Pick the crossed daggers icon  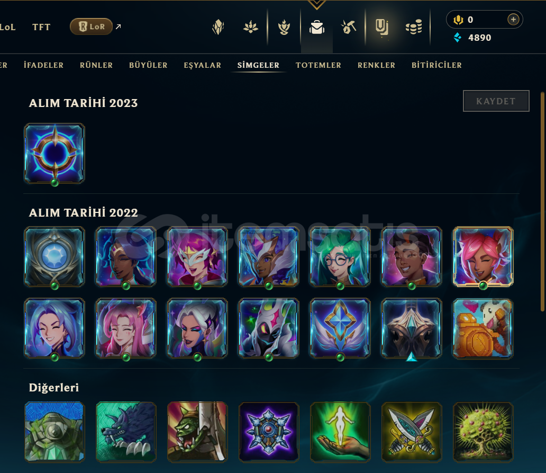click(x=412, y=432)
